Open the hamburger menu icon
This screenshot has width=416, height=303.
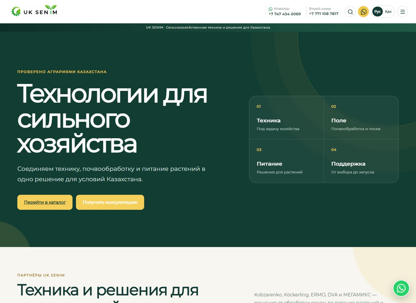[x=402, y=12]
